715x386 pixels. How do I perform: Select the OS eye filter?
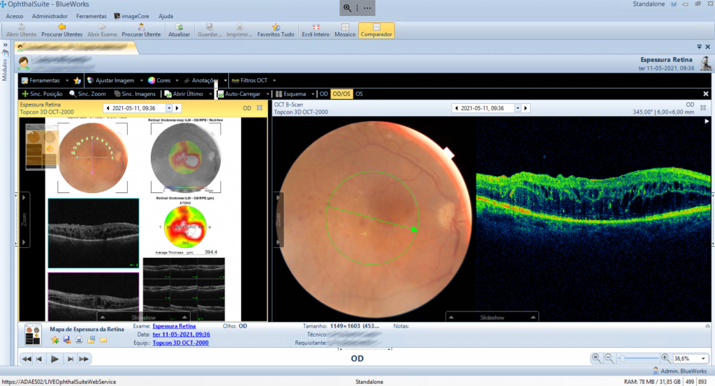coord(359,93)
